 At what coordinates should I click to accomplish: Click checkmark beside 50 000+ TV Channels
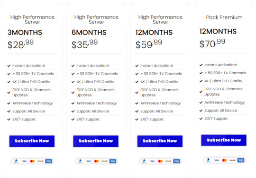pos(201,73)
